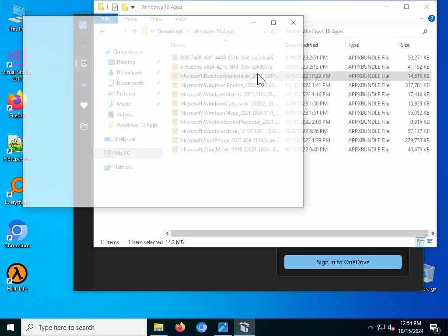Open the File ribbon tab
Viewport: 448px width, 336px height.
(106, 19)
